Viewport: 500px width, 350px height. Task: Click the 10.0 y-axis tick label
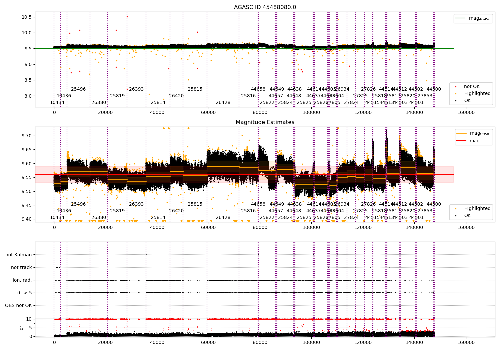(27, 33)
